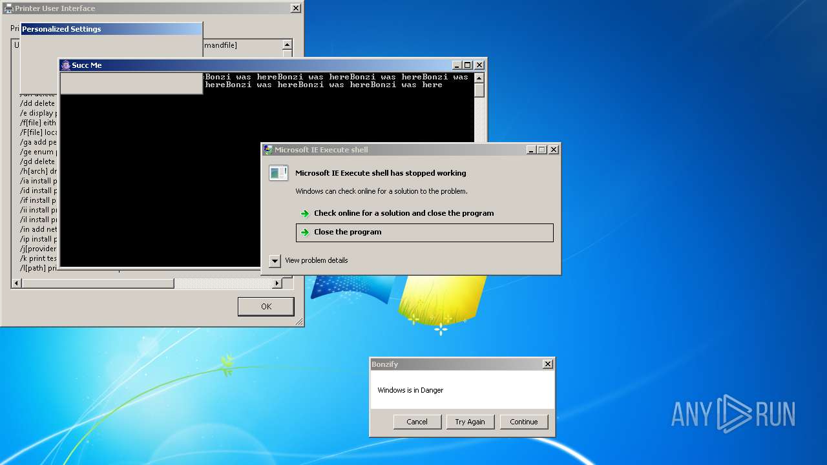
Task: Maximize the Microsoft IE Execute shell window
Action: tap(541, 150)
